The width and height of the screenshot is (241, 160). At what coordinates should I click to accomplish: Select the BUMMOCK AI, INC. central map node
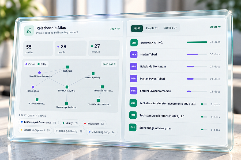(x=67, y=87)
